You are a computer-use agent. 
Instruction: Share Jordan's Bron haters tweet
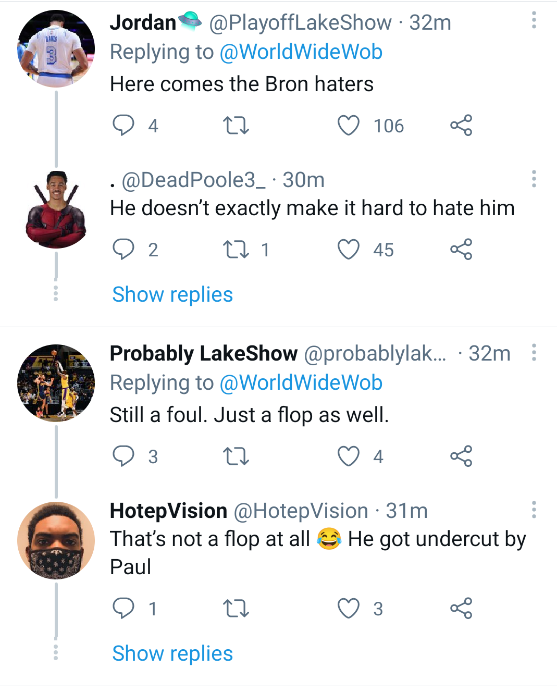coord(461,126)
